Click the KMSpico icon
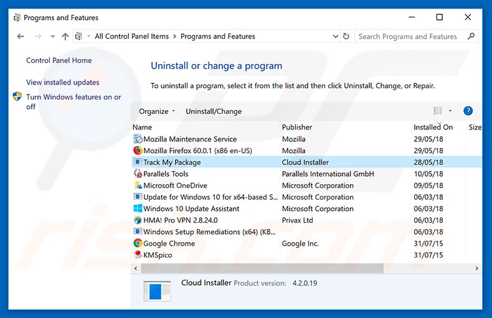The width and height of the screenshot is (492, 318). coord(138,255)
